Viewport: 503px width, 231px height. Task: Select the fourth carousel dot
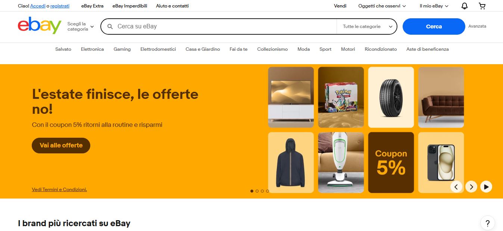tap(267, 191)
